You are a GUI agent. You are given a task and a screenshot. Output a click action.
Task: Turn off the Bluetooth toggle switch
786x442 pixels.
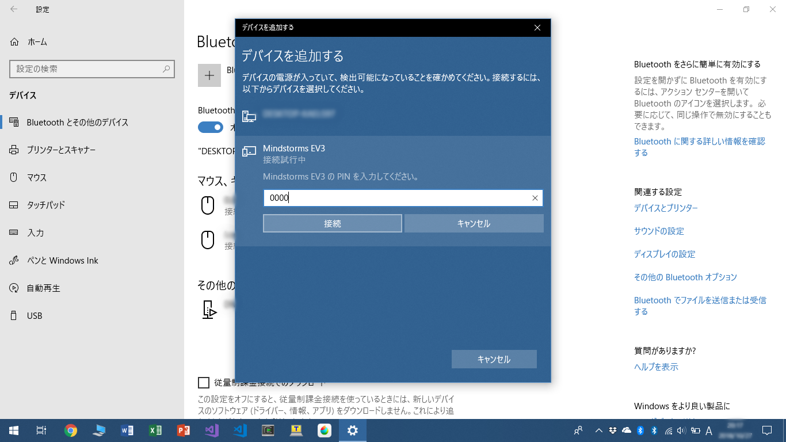[x=210, y=127]
